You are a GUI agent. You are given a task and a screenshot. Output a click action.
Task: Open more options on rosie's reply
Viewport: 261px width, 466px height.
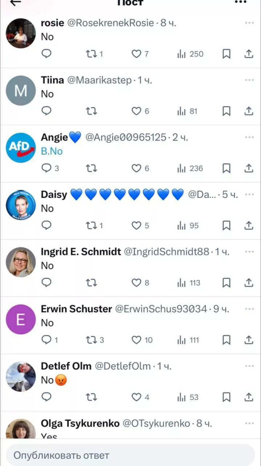[249, 23]
